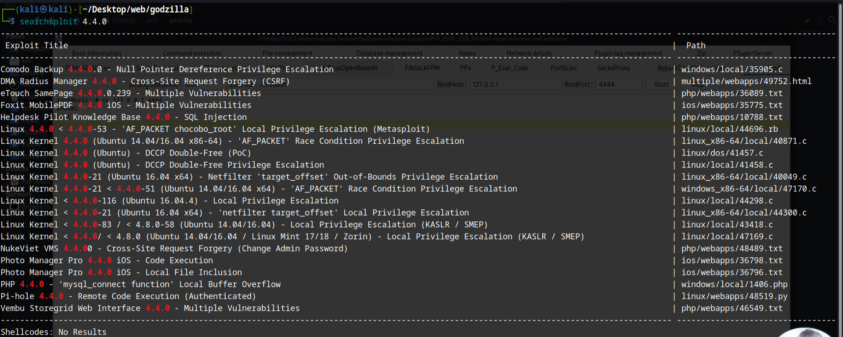Switch to the Command execution tab

click(192, 53)
